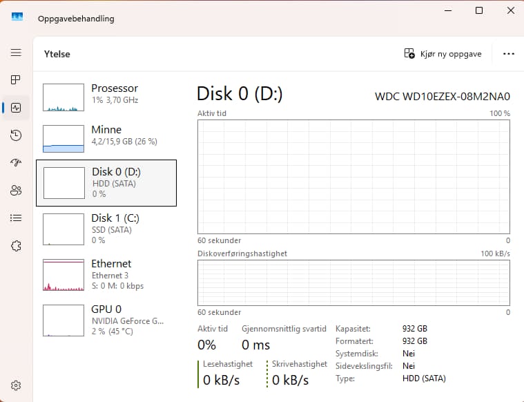Viewport: 524px width, 402px height.
Task: Click the Type HDD (SATA) value
Action: (x=424, y=379)
